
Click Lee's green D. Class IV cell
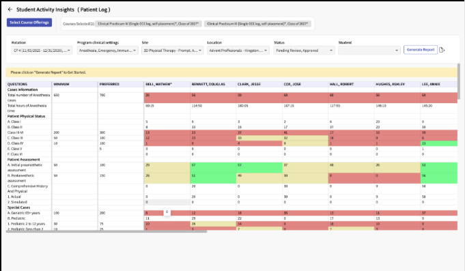coord(438,143)
